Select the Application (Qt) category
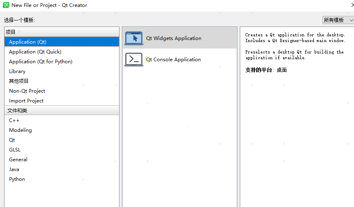 62,42
